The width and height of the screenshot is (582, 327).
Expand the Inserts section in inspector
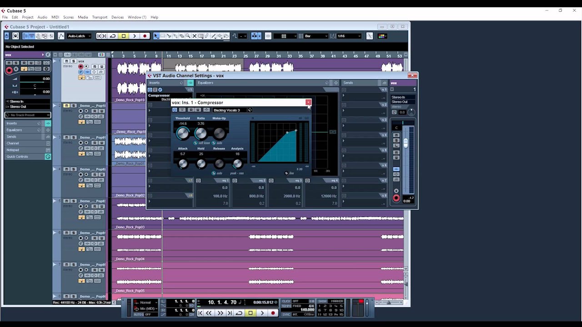coord(27,123)
